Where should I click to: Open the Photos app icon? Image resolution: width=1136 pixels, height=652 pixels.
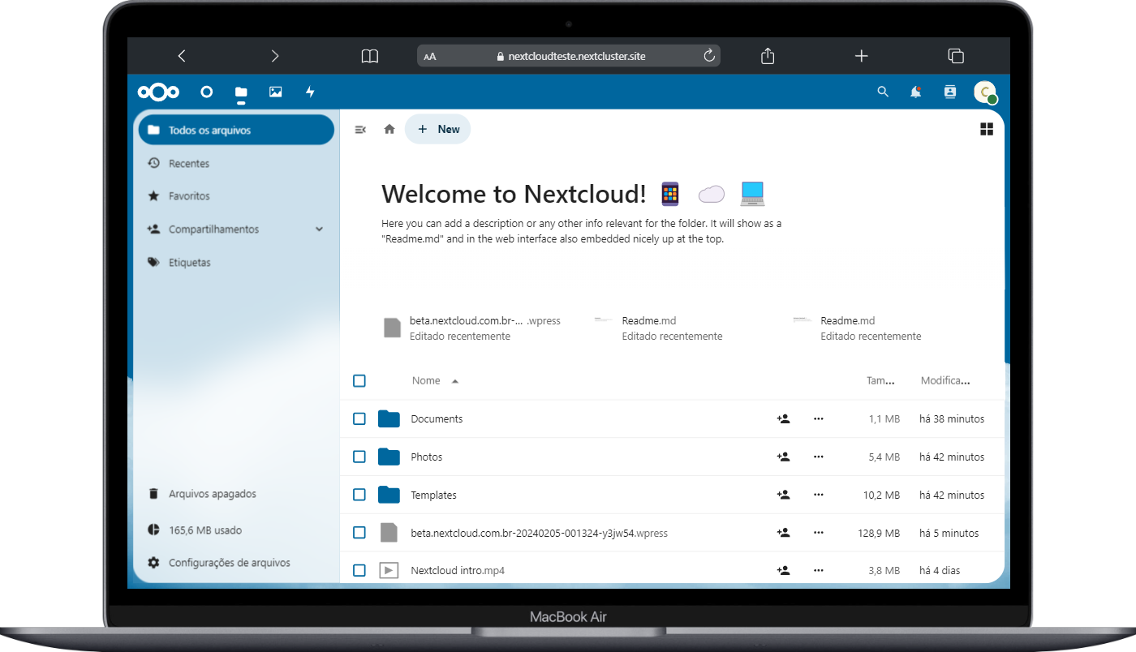(x=276, y=92)
